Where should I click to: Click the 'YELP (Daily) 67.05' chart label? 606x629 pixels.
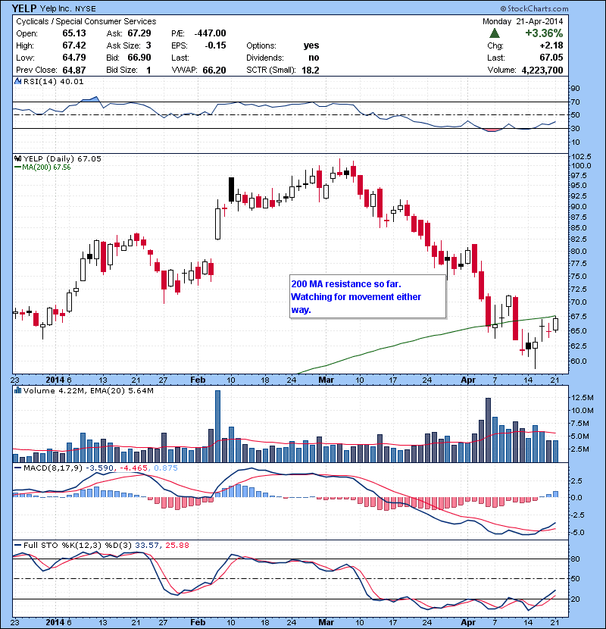62,158
